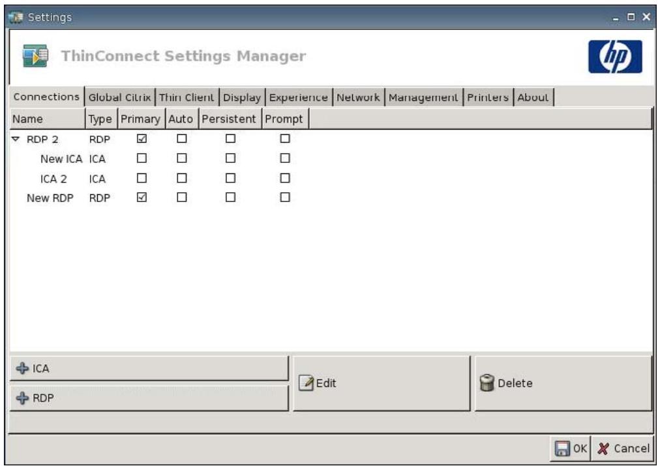This screenshot has height=466, width=658.
Task: Click the Edit pencil icon
Action: (x=306, y=383)
